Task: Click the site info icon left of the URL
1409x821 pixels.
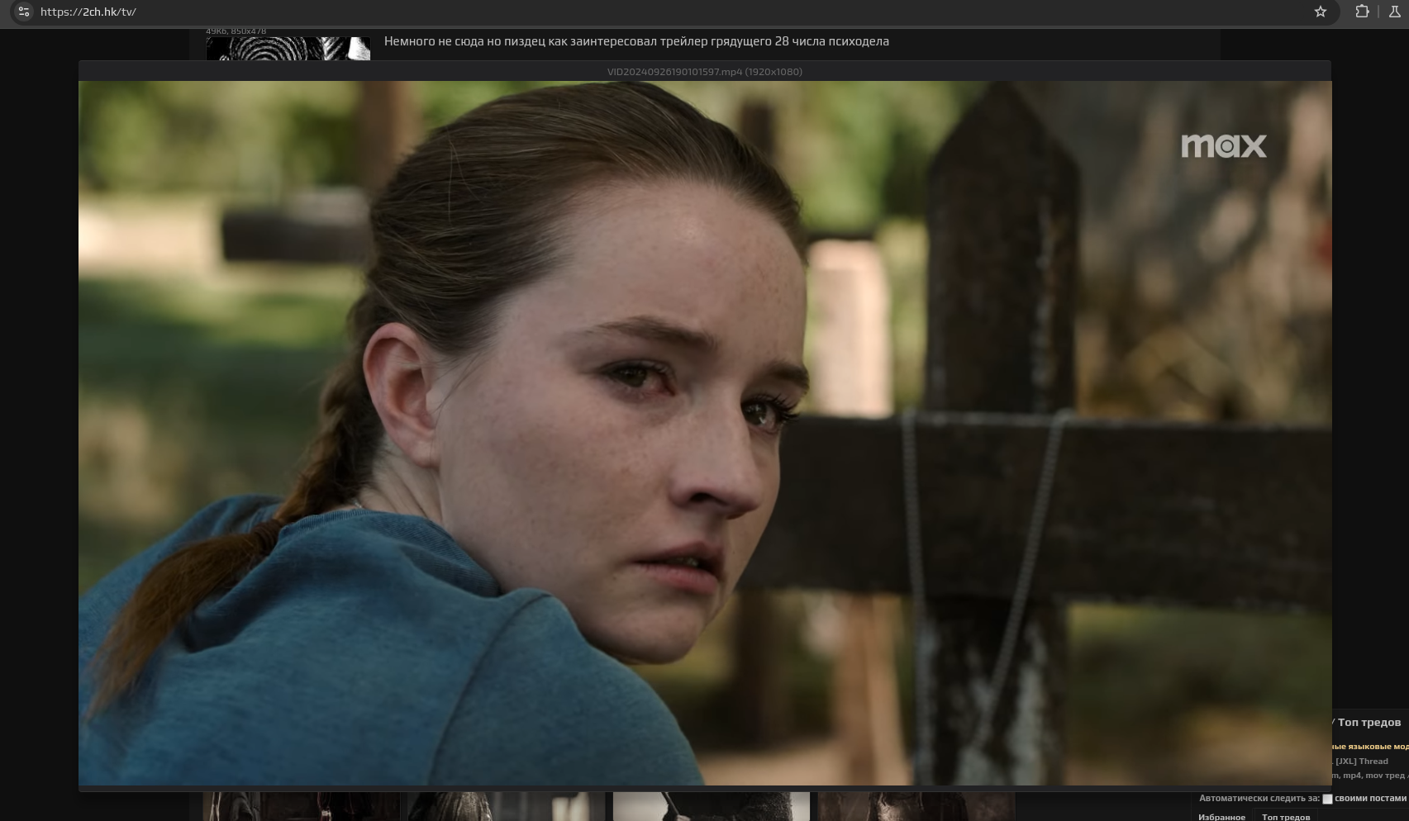Action: pos(24,12)
